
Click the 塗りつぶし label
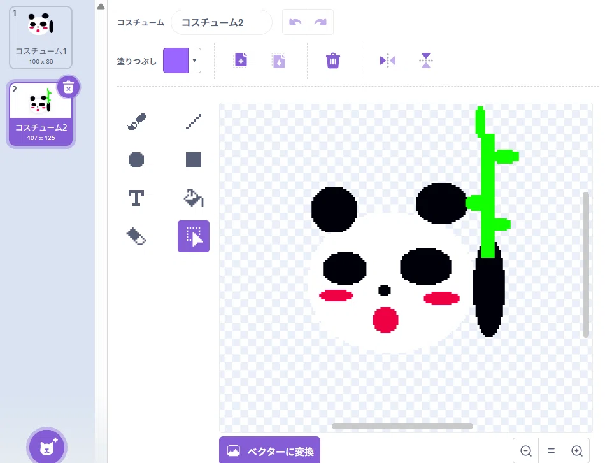[x=136, y=61]
